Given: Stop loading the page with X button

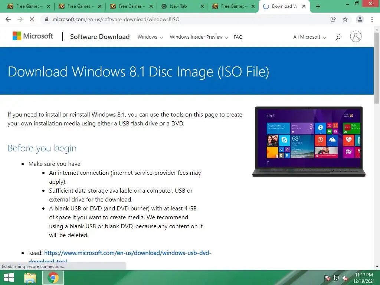Looking at the screenshot, I should 32,19.
